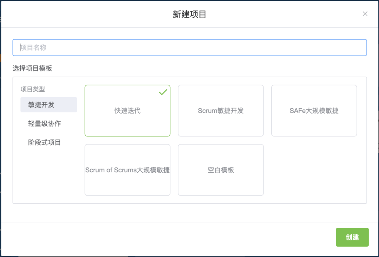This screenshot has height=257, width=379.
Task: Click the blank footer area left of 创建
Action: tap(167, 237)
